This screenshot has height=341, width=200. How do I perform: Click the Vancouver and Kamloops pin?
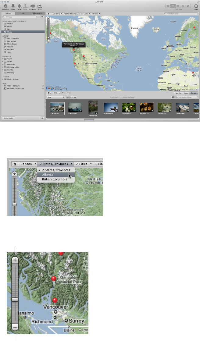[73, 50]
